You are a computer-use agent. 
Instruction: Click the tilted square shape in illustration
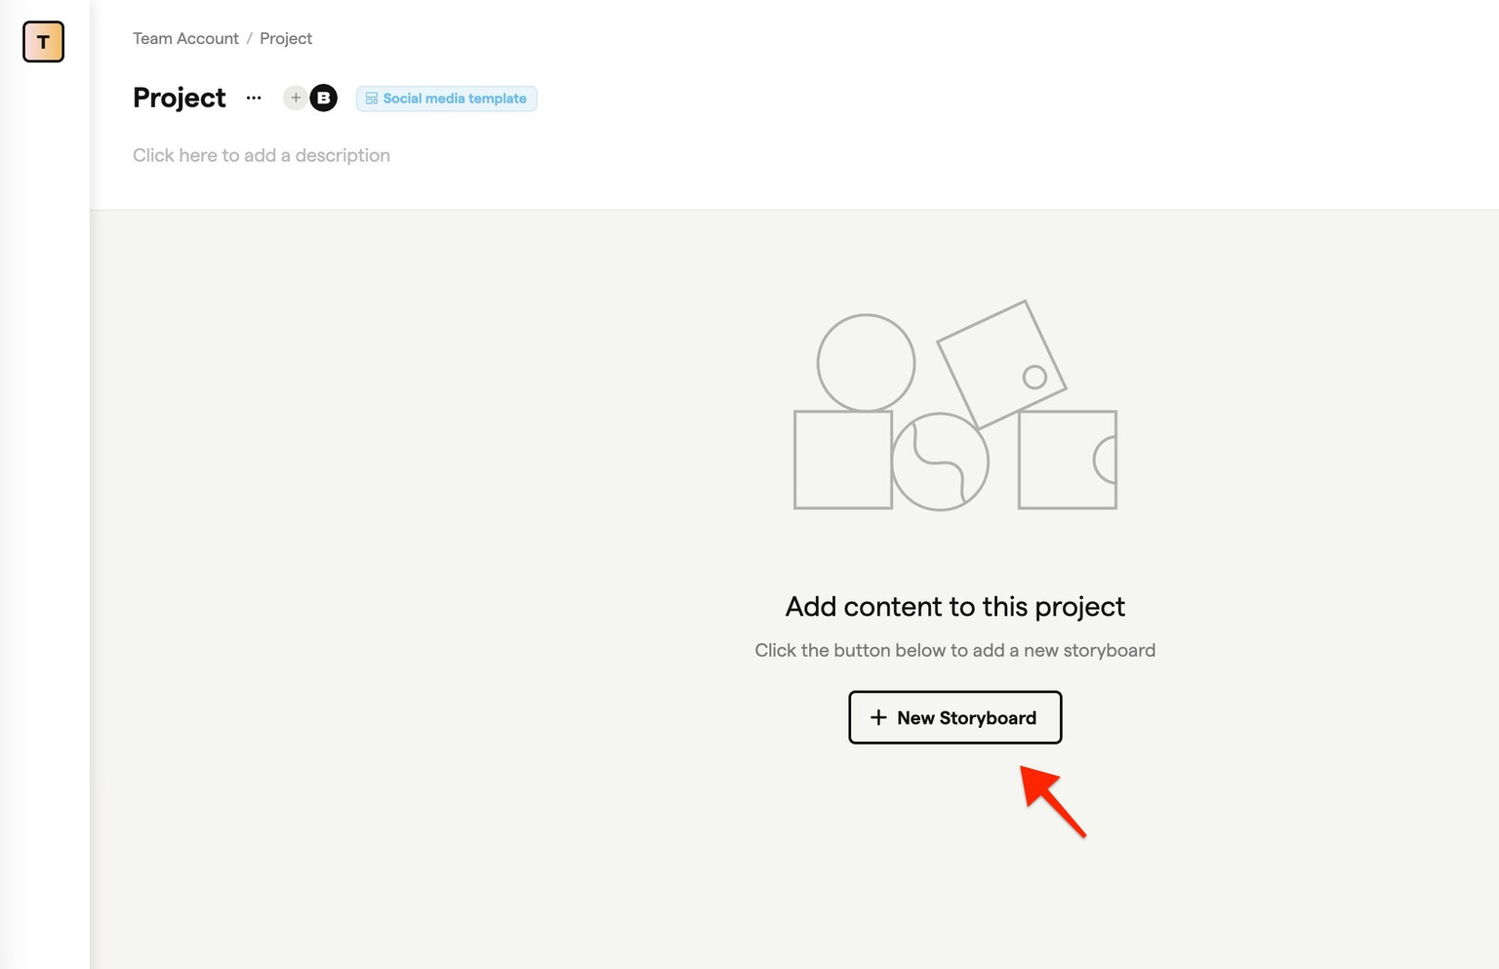click(x=1000, y=363)
